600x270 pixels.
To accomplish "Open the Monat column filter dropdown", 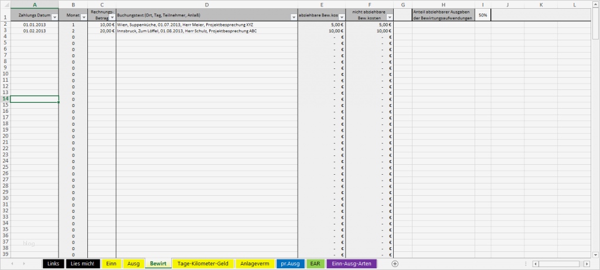I will click(x=83, y=18).
